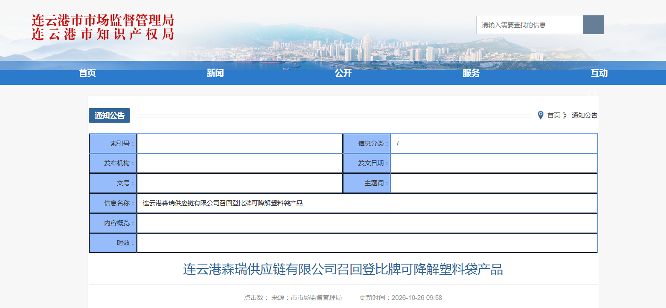Select the 信息名称 label cell
The height and width of the screenshot is (308, 666).
click(x=113, y=203)
